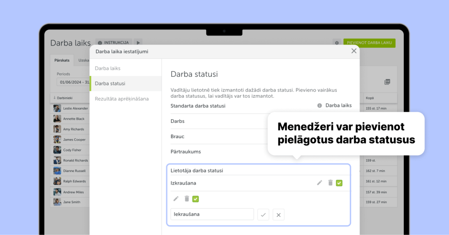Select Darba statusi in the sidebar
The height and width of the screenshot is (235, 449).
[x=125, y=83]
